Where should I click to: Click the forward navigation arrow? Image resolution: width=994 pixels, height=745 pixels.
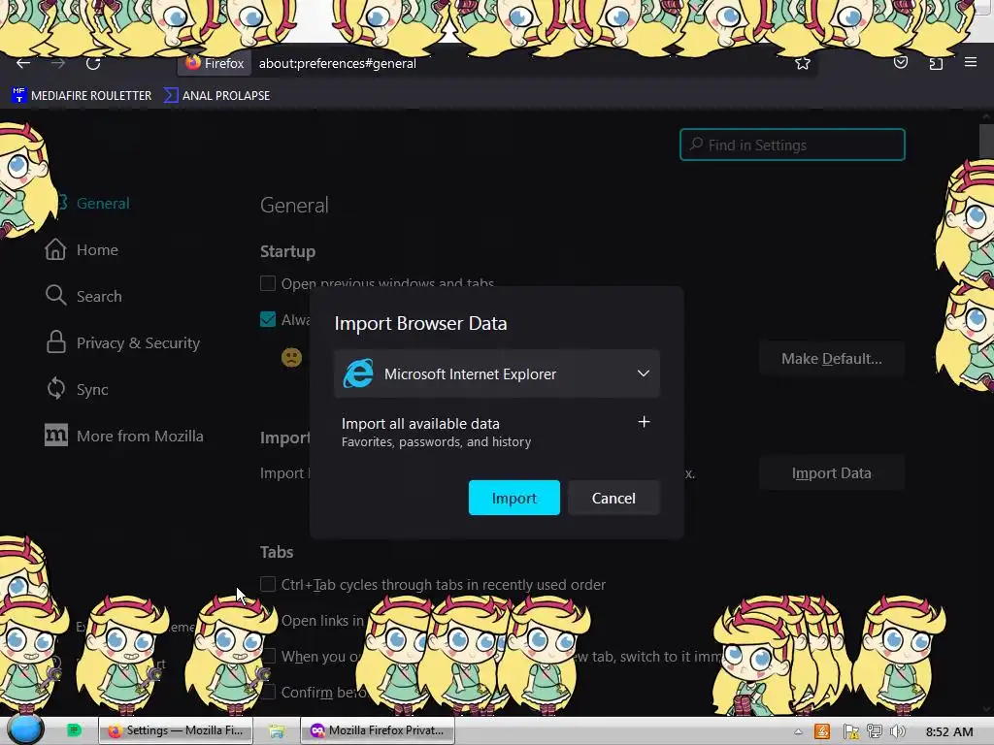[x=58, y=63]
